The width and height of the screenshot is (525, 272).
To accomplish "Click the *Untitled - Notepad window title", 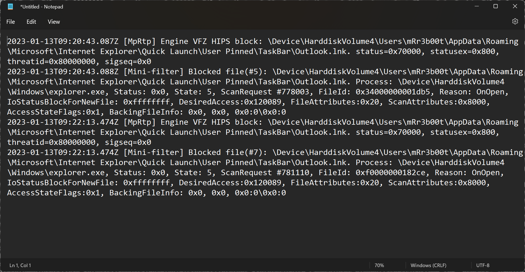I will tap(42, 7).
